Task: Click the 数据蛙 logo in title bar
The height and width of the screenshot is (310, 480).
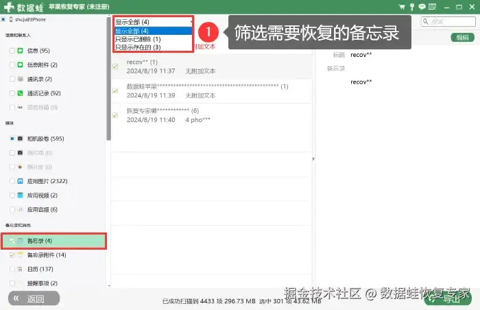Action: (x=24, y=7)
